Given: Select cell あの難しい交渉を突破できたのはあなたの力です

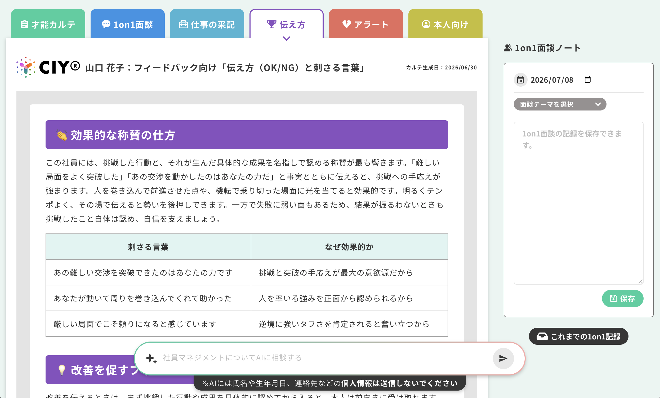Looking at the screenshot, I should point(148,272).
